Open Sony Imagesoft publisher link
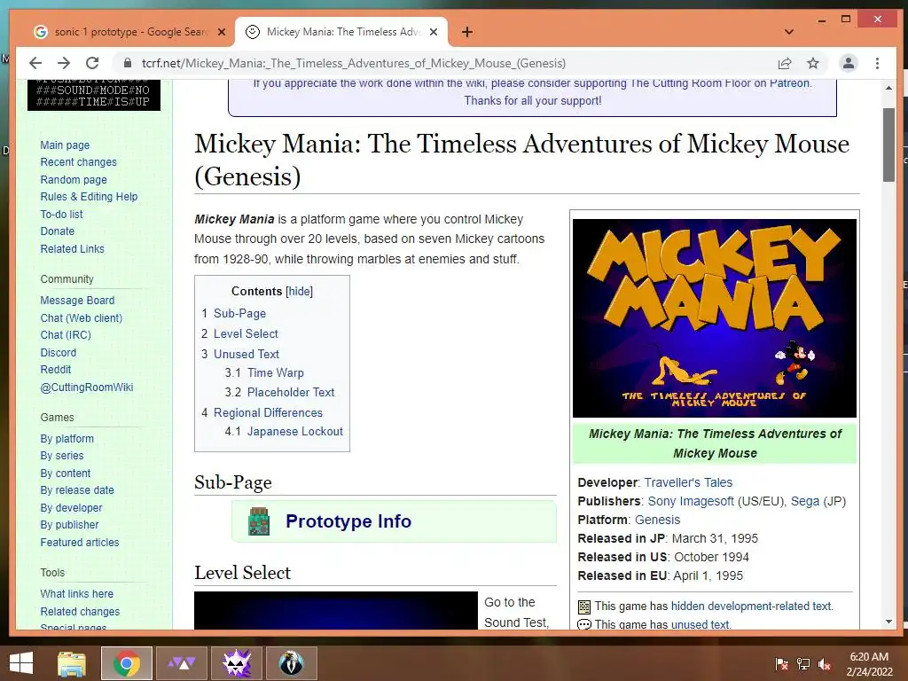Viewport: 908px width, 681px height. [x=691, y=501]
